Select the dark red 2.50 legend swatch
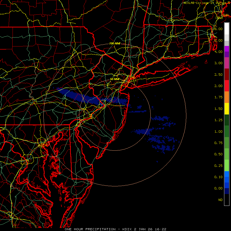Image resolution: width=231 pixels, height=231 pixels. (227, 74)
